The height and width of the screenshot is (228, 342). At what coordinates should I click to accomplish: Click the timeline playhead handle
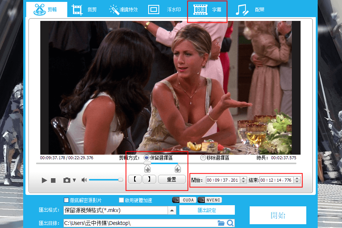tap(147, 163)
